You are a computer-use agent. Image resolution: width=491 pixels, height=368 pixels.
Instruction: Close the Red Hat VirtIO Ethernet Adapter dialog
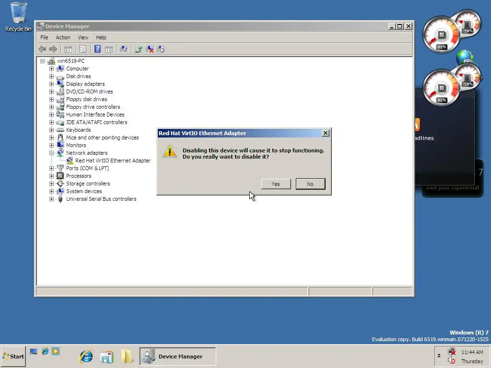(326, 133)
